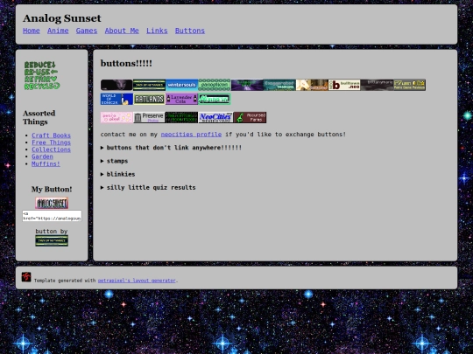Open the cream and brown photo button
Image resolution: width=473 pixels, height=354 pixels.
[x=312, y=85]
